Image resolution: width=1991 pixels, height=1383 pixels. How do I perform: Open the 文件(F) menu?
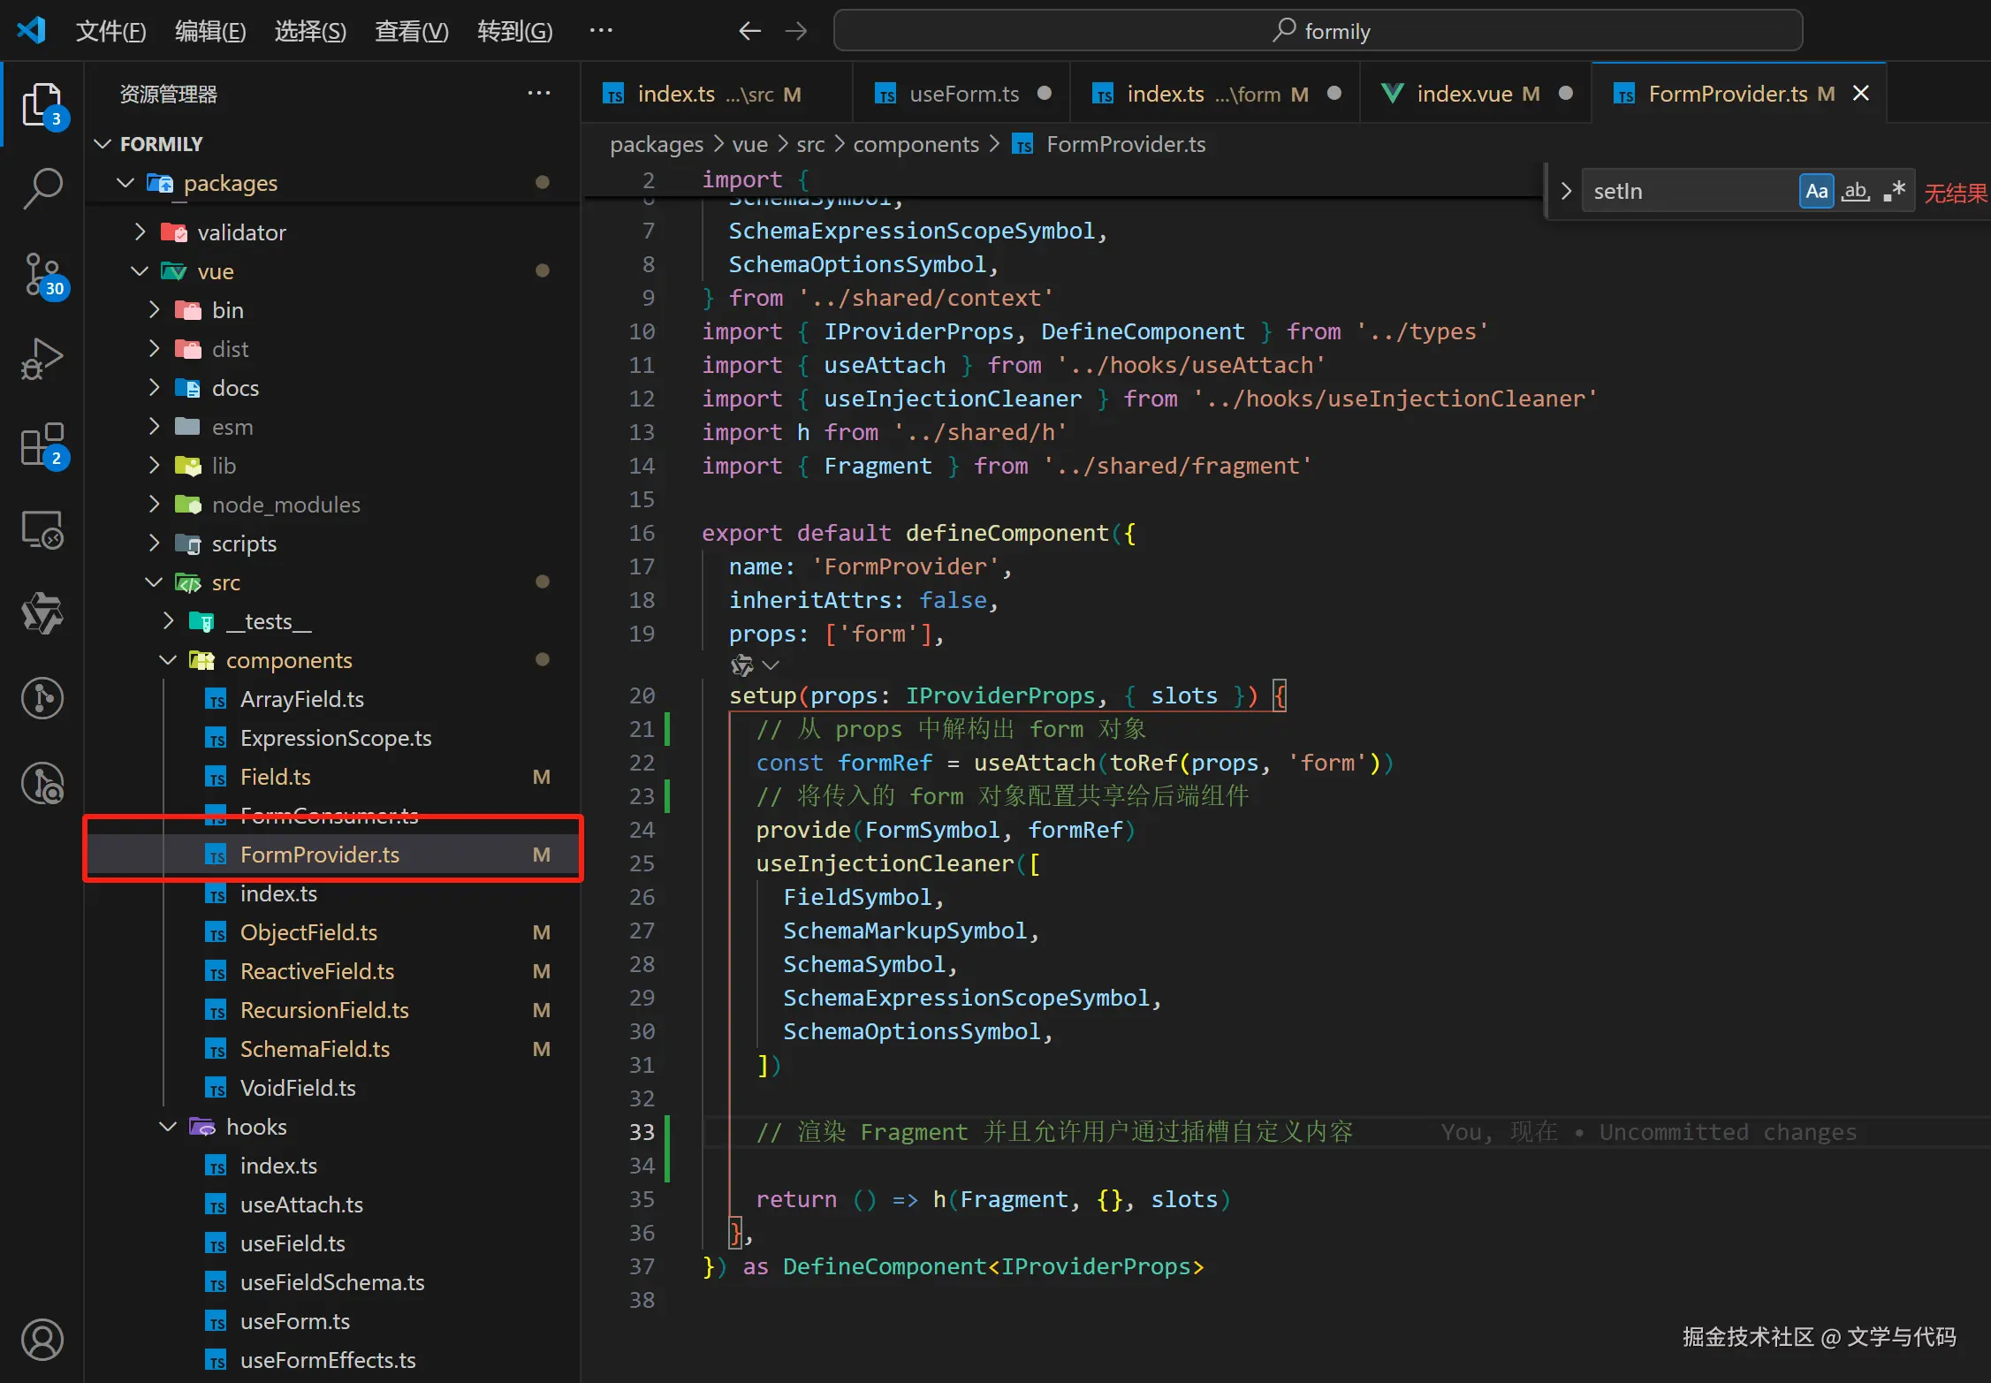[x=110, y=32]
